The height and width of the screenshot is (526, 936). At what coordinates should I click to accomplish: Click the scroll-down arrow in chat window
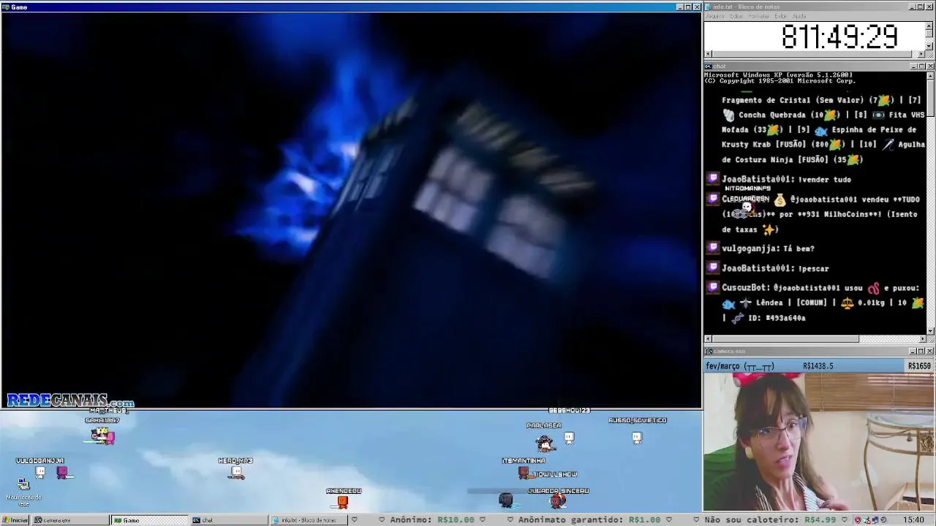(x=930, y=331)
